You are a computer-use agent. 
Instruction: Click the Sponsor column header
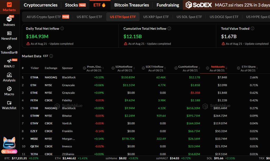click(x=67, y=68)
